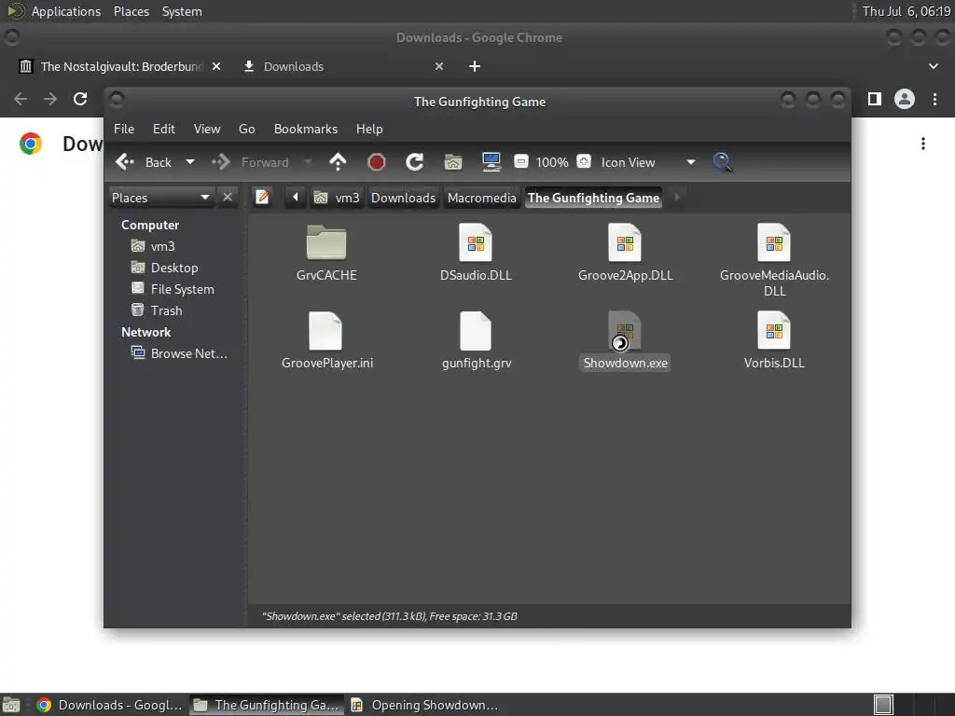Select The Gunfighting Game taskbar item
955x716 pixels.
[266, 705]
